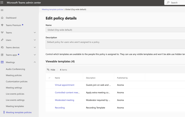This screenshot has height=117, width=185.
Task: Open Meeting settings page
Action: pyautogui.click(x=14, y=88)
